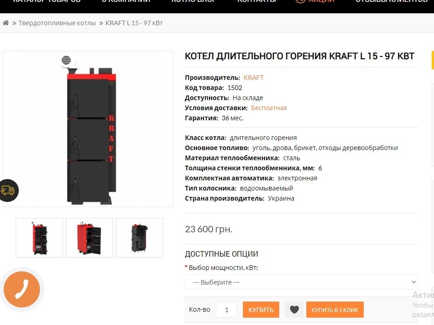Add product to wishlist with heart icon

(x=294, y=309)
